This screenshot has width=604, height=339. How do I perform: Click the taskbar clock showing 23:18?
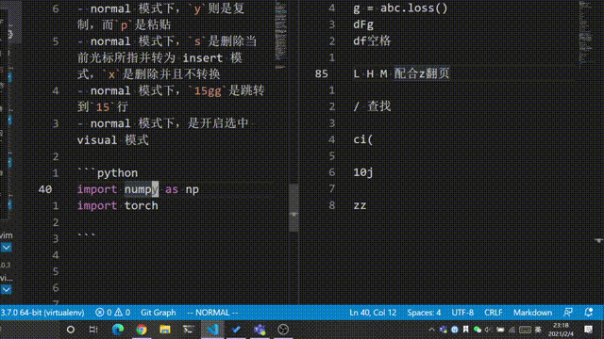point(561,330)
